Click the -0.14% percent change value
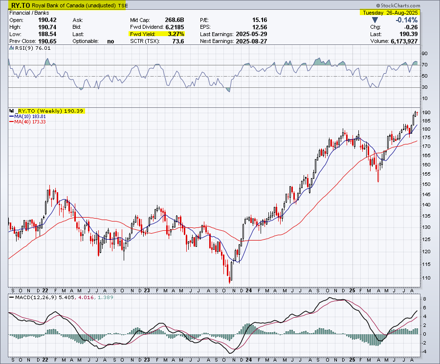The width and height of the screenshot is (440, 364). (406, 20)
